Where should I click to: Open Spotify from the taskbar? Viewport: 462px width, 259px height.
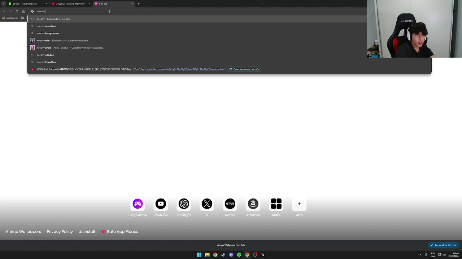(239, 255)
